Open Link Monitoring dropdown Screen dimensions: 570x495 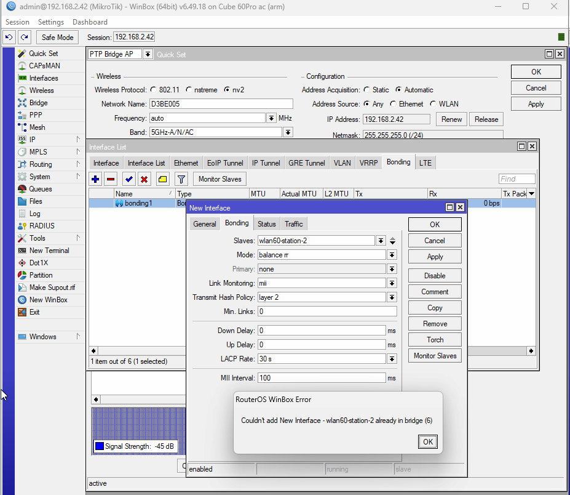click(392, 283)
